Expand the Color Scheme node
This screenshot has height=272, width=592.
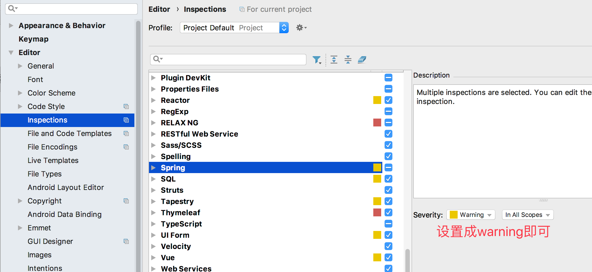(20, 93)
